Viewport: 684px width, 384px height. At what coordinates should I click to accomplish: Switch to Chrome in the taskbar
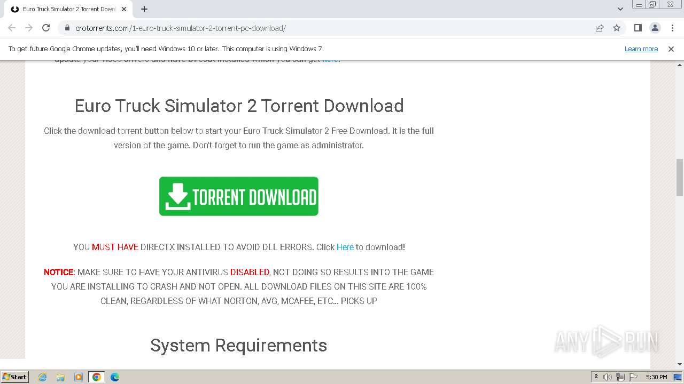click(97, 377)
